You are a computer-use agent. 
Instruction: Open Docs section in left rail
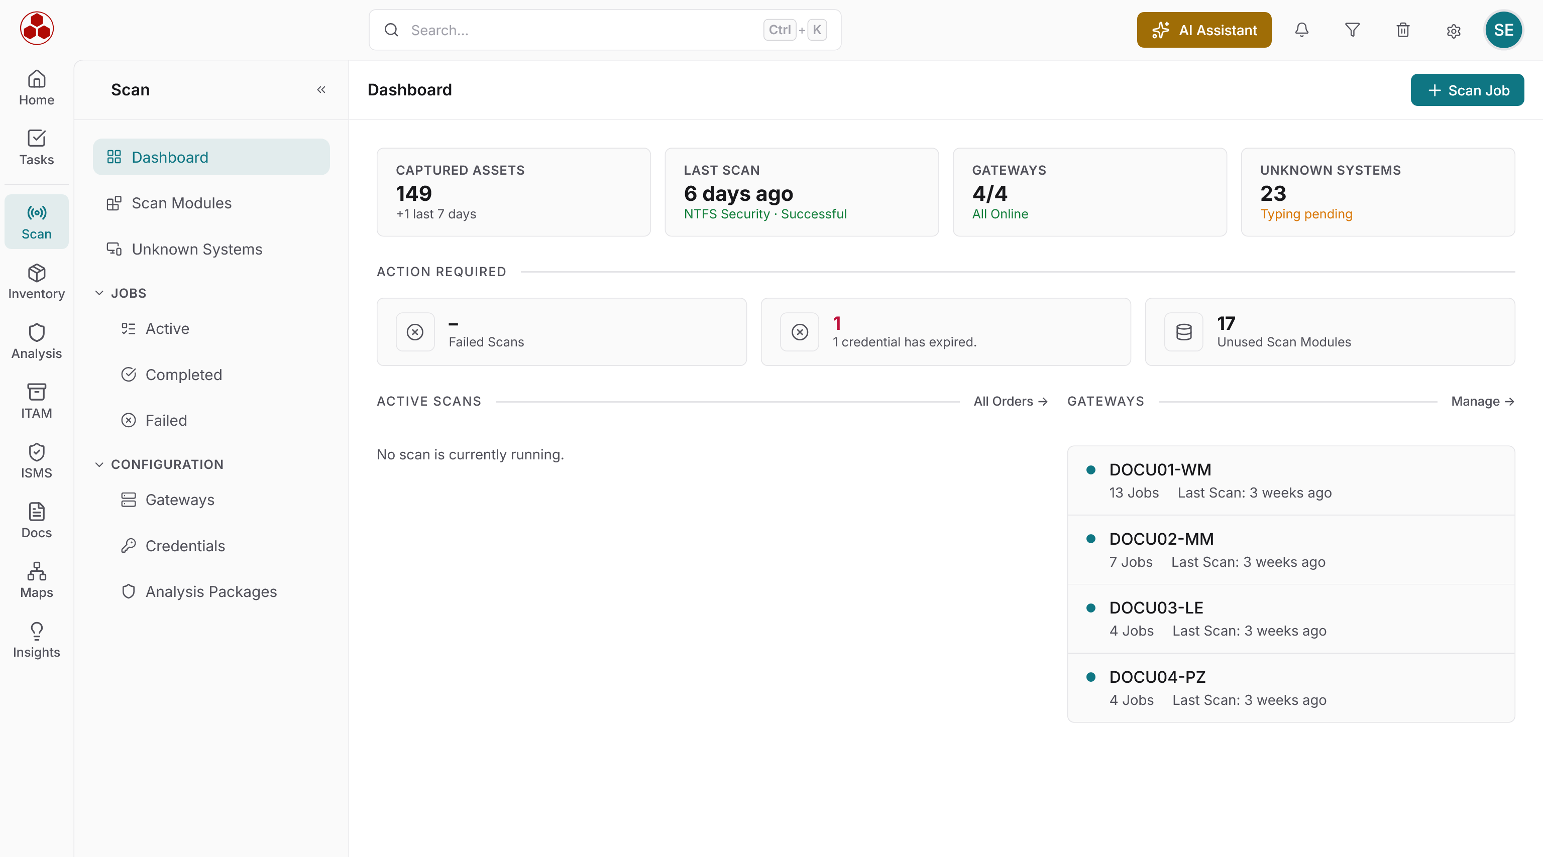pos(37,521)
